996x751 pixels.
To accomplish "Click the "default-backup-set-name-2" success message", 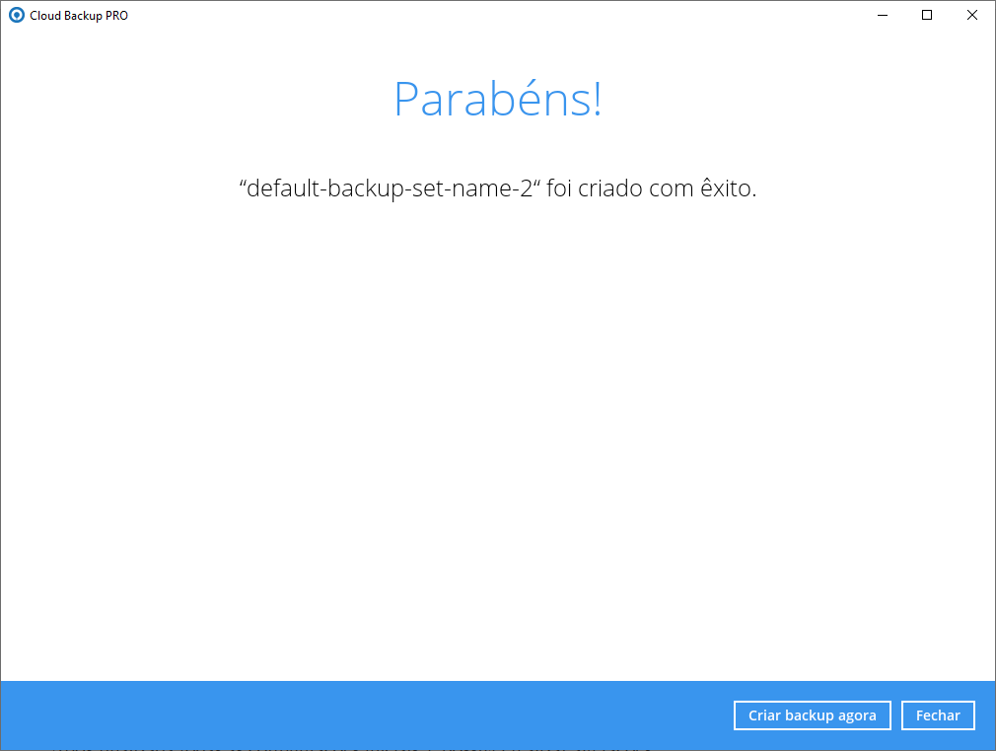I will [x=497, y=188].
